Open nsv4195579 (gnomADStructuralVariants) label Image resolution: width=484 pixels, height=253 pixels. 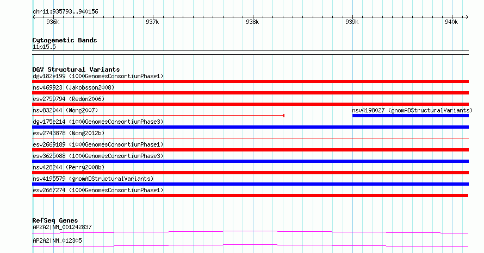point(93,179)
